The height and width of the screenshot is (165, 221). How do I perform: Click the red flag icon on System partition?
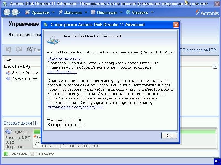[35, 137]
